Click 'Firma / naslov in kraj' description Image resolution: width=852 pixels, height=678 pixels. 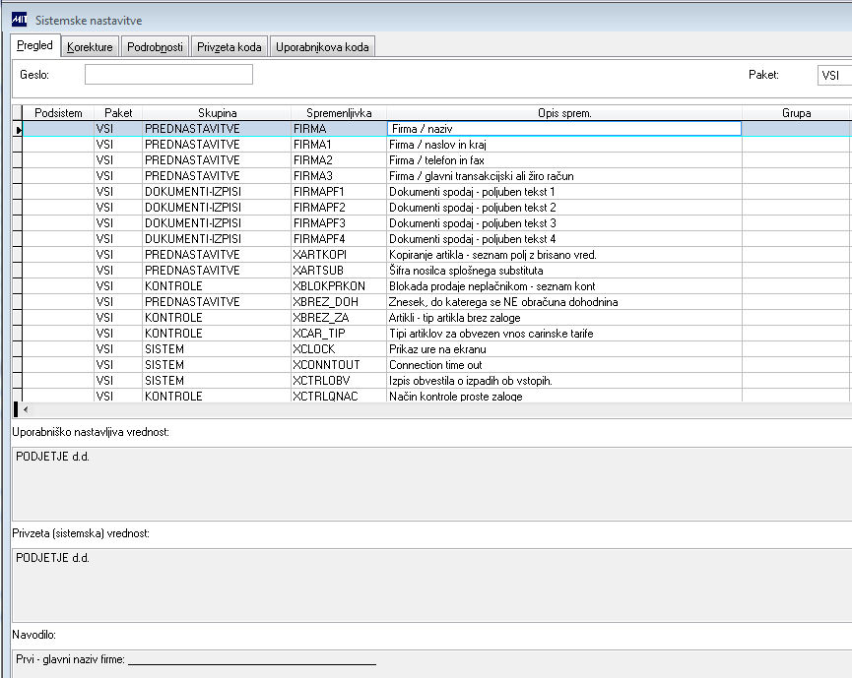[x=564, y=145]
